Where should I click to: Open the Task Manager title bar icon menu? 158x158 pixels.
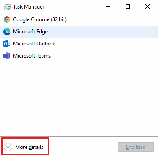pos(7,7)
